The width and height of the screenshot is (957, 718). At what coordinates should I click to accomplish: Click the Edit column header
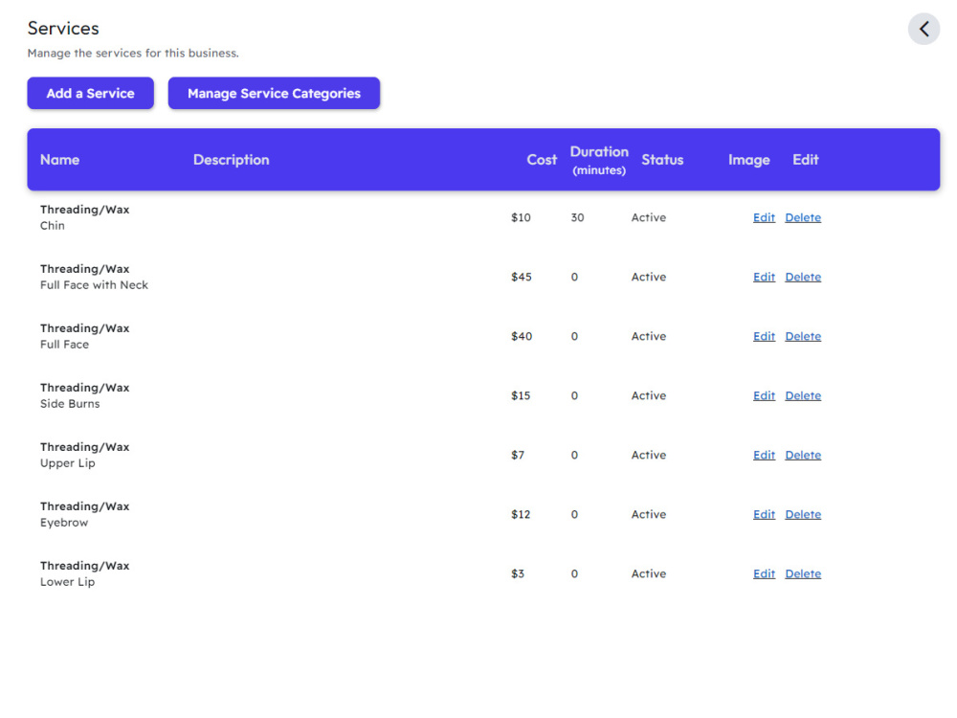point(805,160)
